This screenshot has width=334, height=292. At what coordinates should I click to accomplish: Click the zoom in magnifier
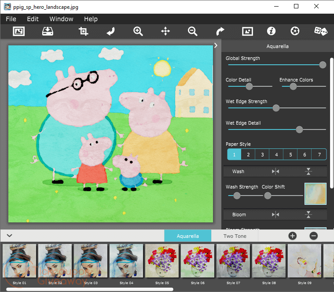coord(138,31)
